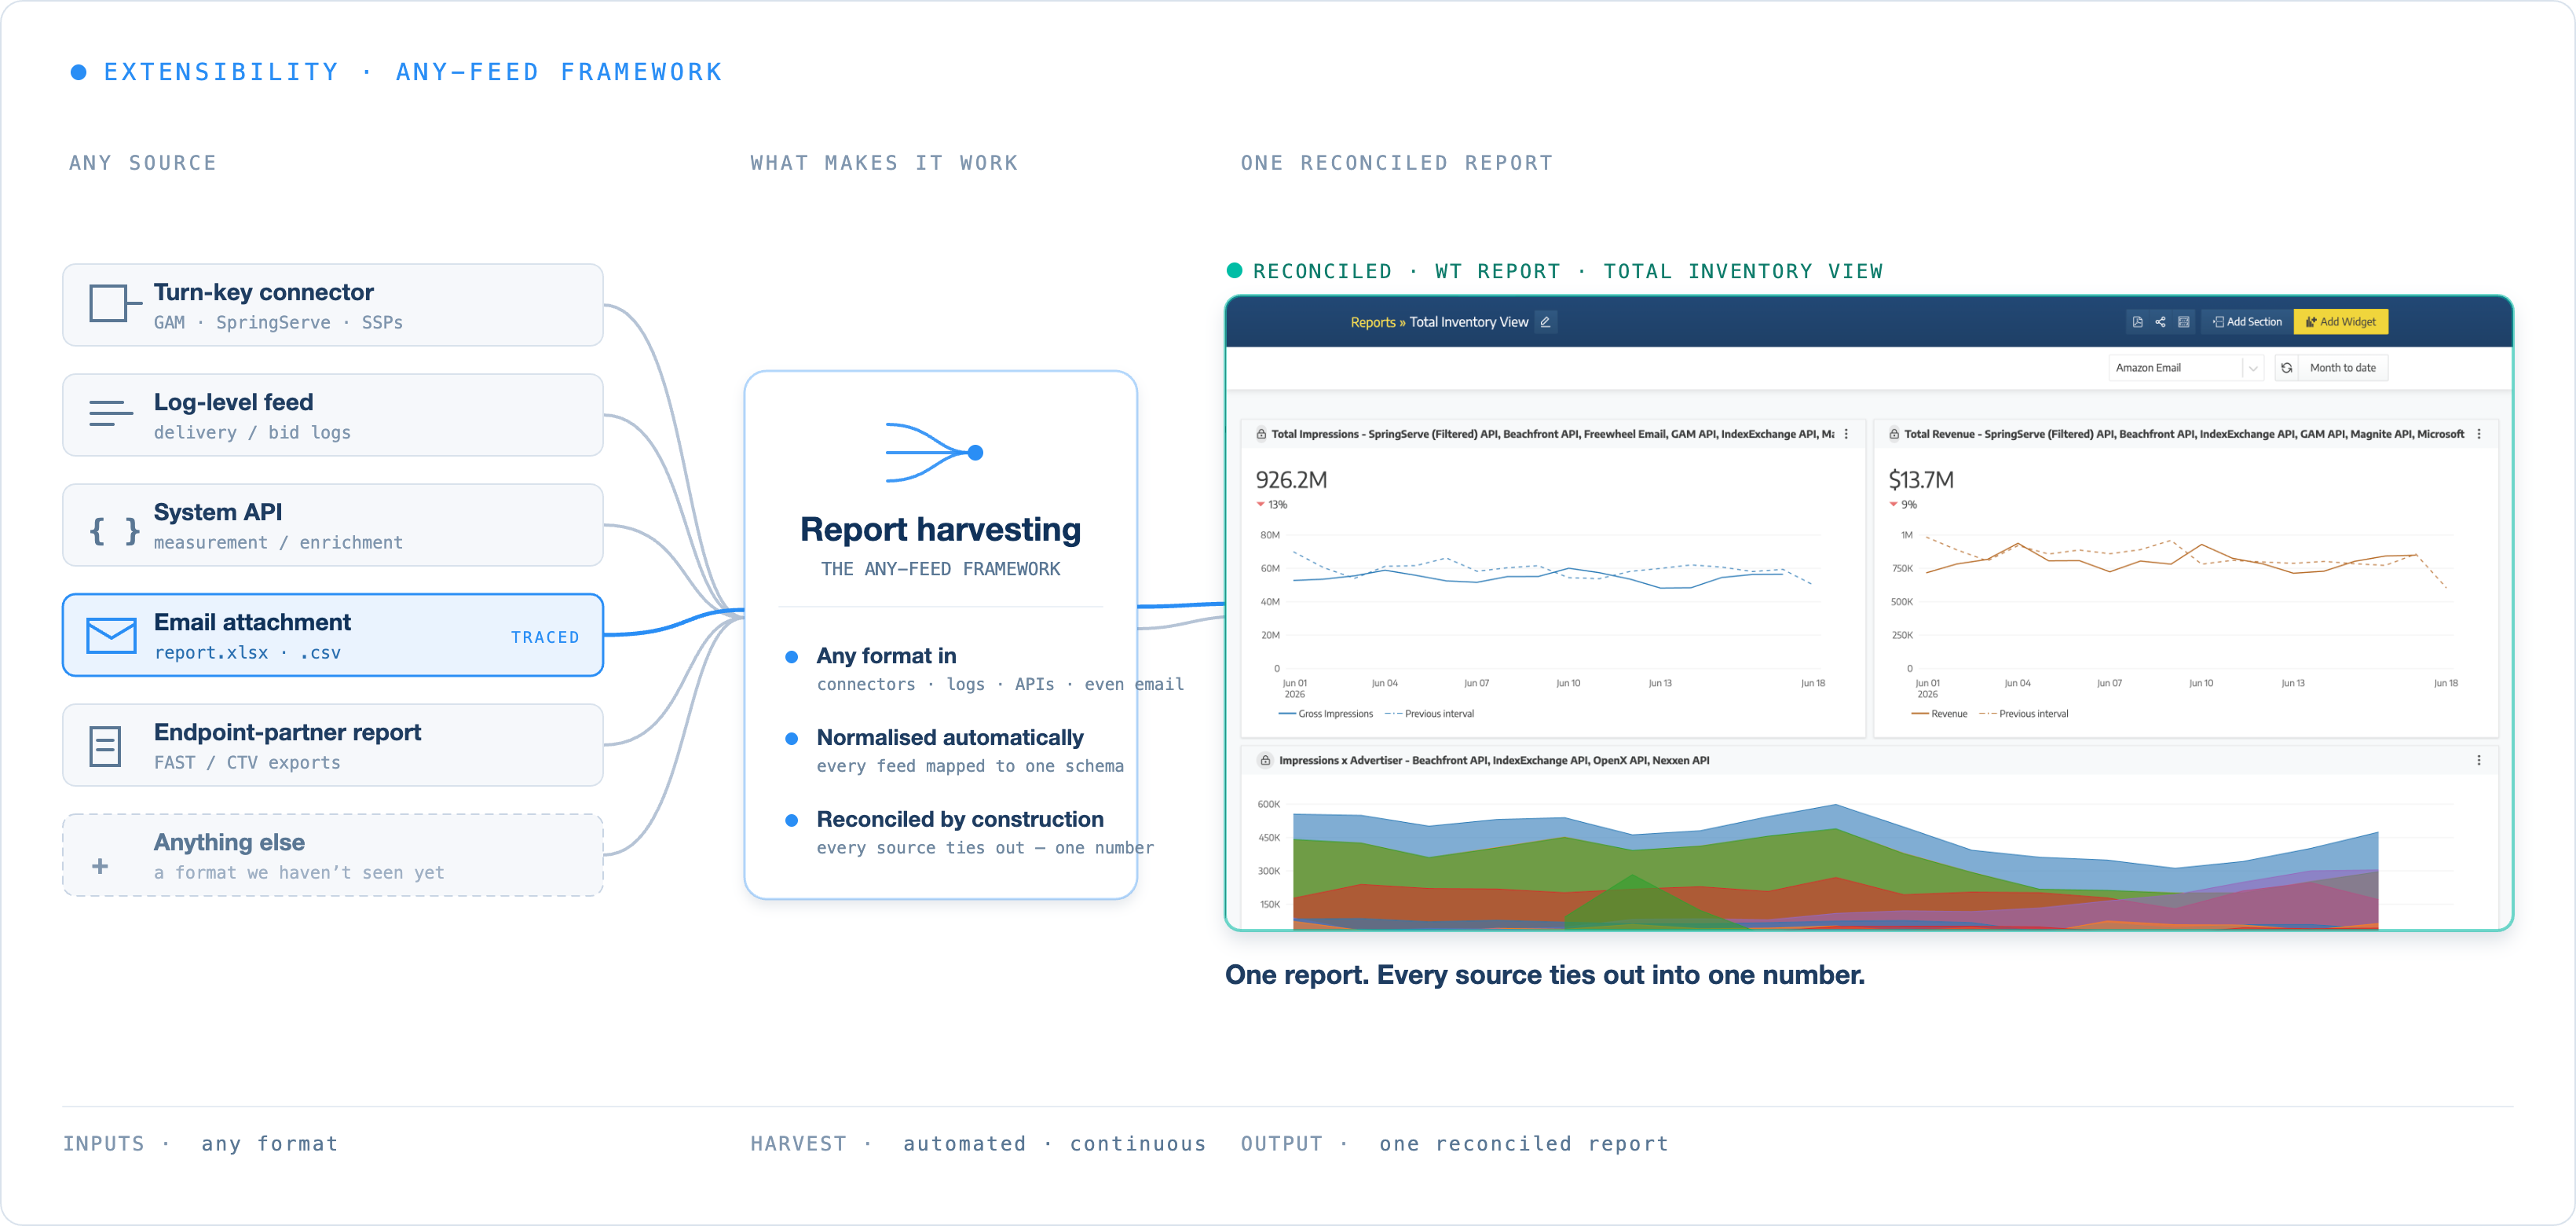Click the lock icon on Impressions x Advertiser widget
This screenshot has width=2576, height=1226.
click(x=1265, y=761)
